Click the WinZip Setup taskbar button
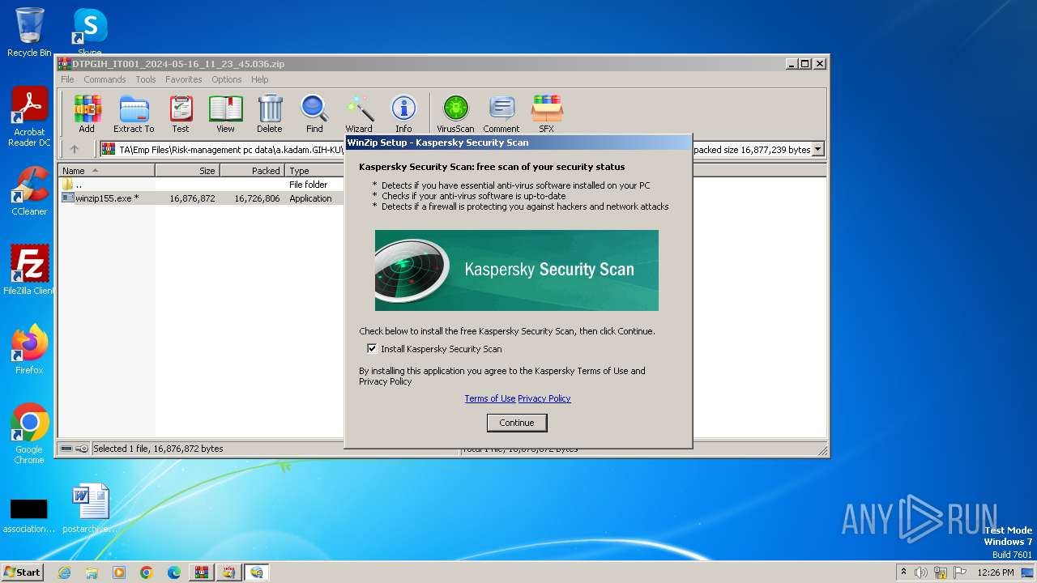Screen dimensions: 1037x583 (257, 572)
